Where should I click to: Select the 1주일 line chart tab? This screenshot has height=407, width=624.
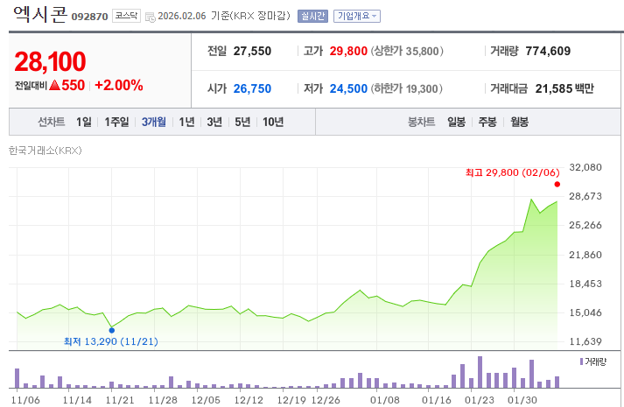click(116, 122)
